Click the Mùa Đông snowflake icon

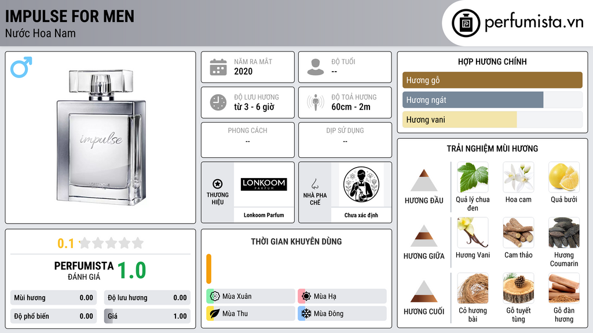[x=306, y=313]
